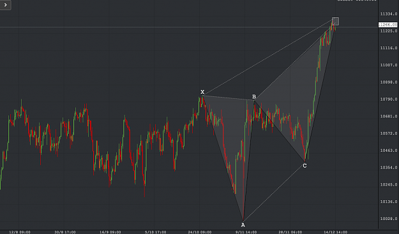Click the gray square handle at the pattern's end point
The width and height of the screenshot is (399, 234).
[x=335, y=21]
